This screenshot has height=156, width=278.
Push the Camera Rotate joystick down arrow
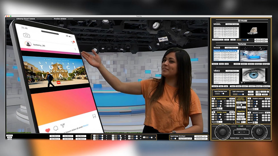pyautogui.click(x=260, y=139)
